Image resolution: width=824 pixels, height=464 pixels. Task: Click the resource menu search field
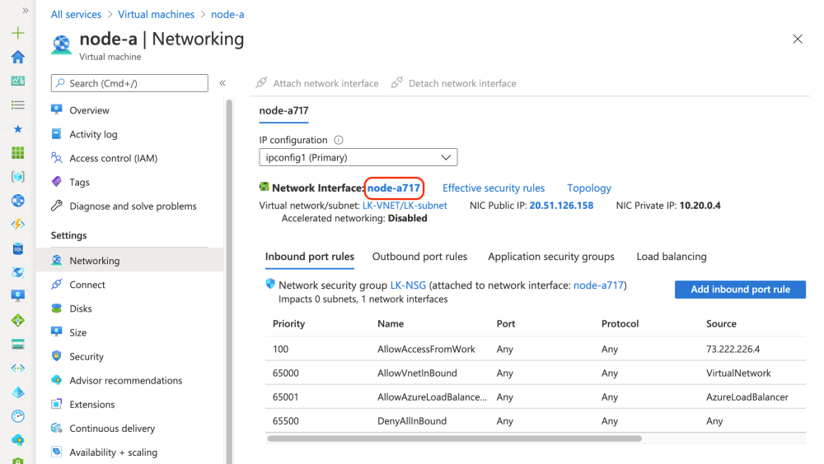pyautogui.click(x=129, y=83)
